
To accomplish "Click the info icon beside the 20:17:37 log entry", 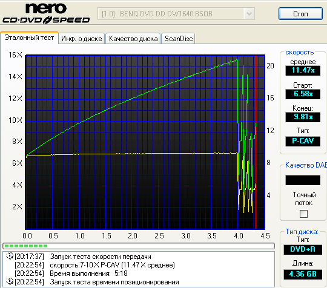I will 9,256.
